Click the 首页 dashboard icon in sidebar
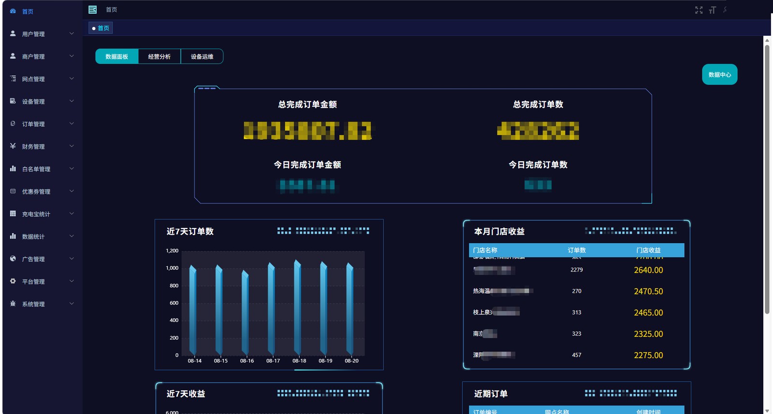Screen dimensions: 773x414 click(13, 11)
